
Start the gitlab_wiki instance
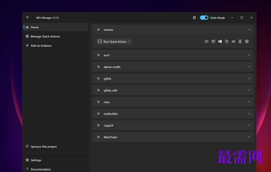98,90
